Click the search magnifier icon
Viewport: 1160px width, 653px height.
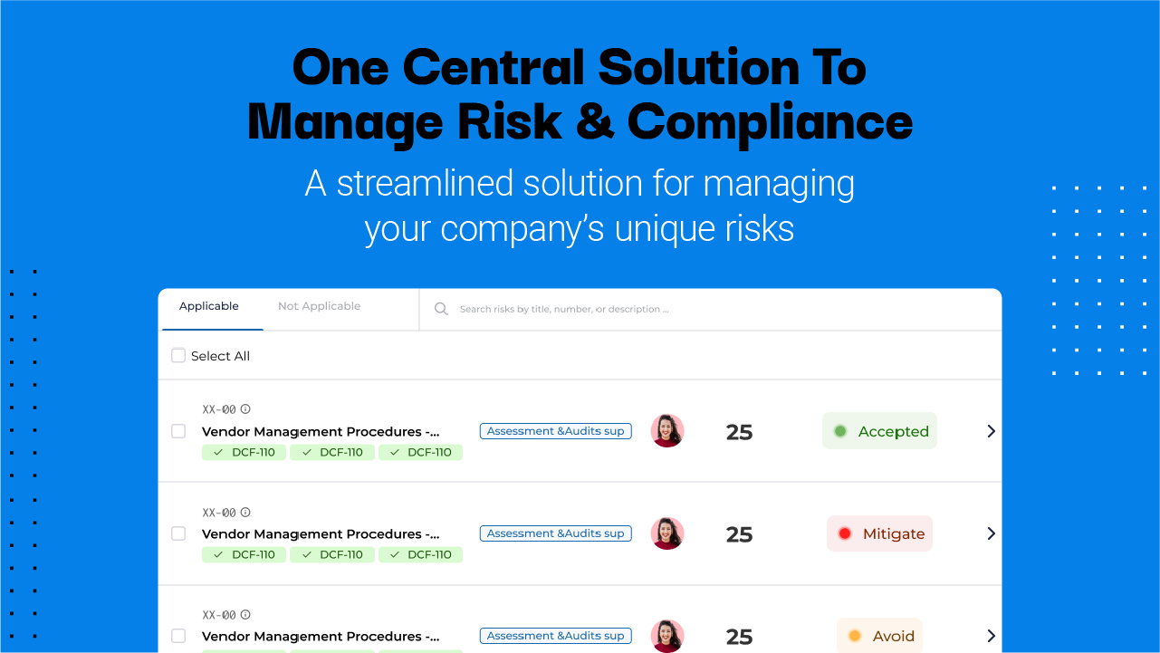click(x=441, y=309)
